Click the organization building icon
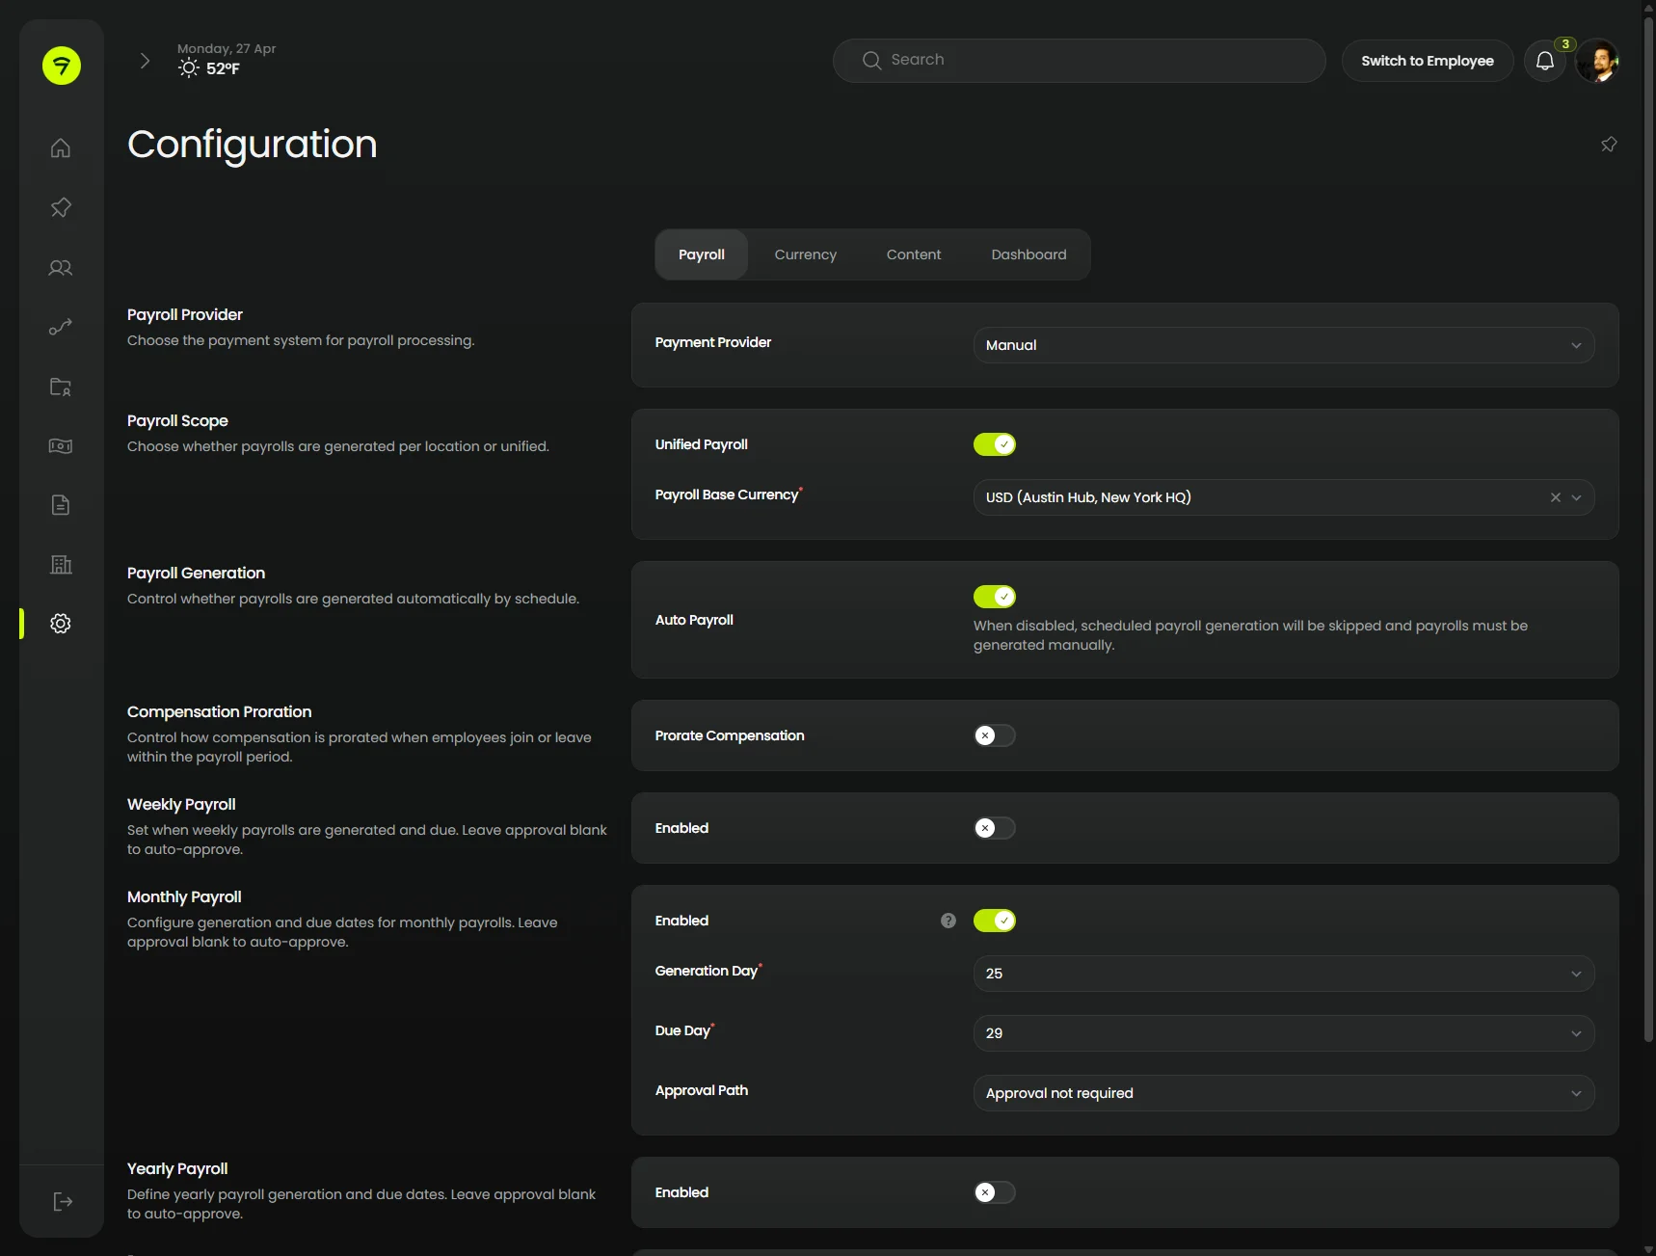Viewport: 1656px width, 1256px height. tap(60, 565)
